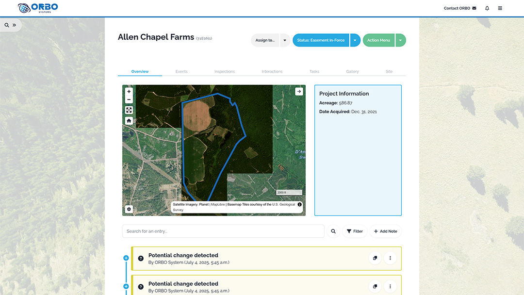Click the Filter button
This screenshot has height=295, width=524.
coord(355,231)
